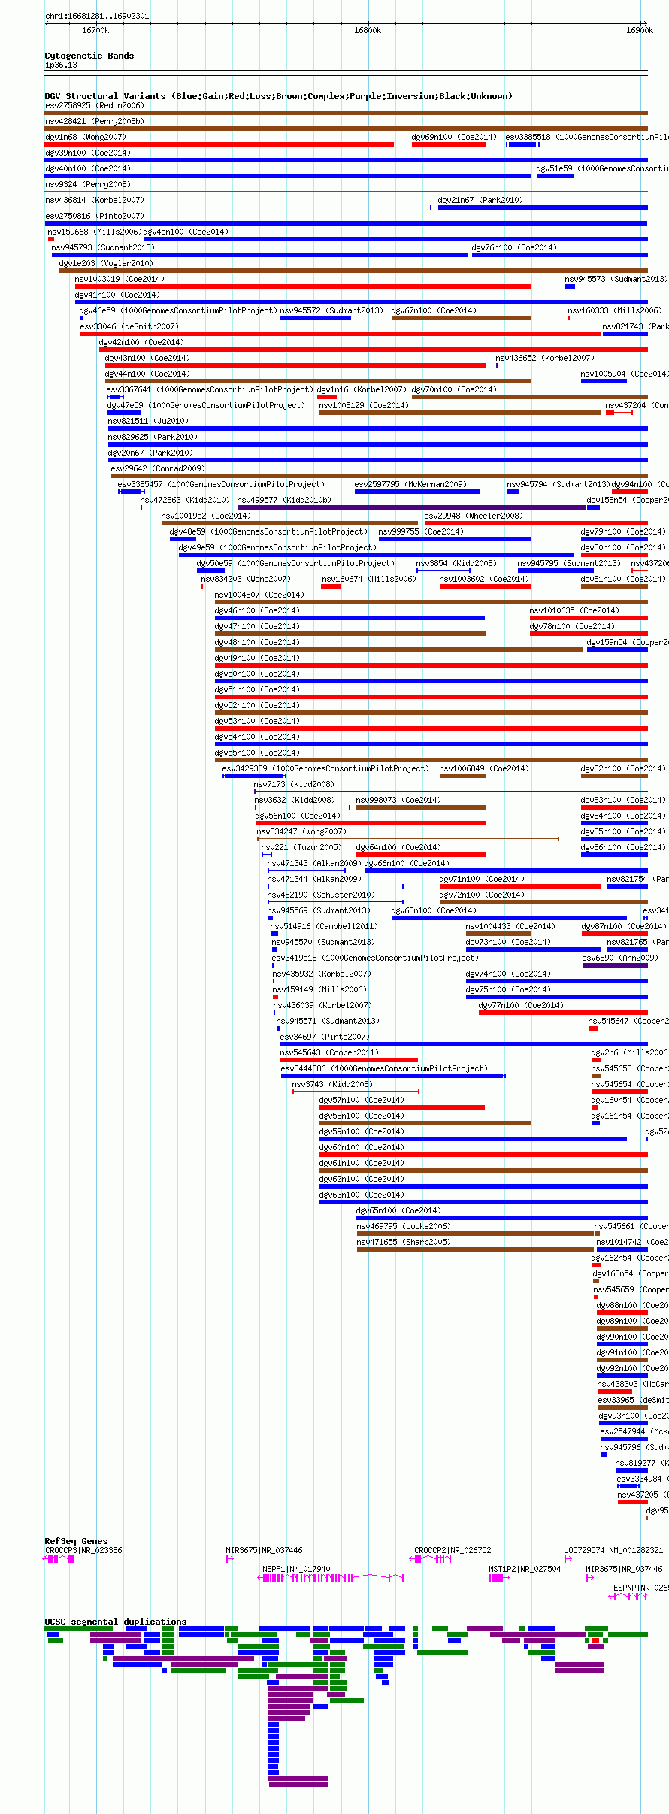This screenshot has width=669, height=1814.
Task: Click the nsv829625 (Park2010) label
Action: click(x=153, y=437)
